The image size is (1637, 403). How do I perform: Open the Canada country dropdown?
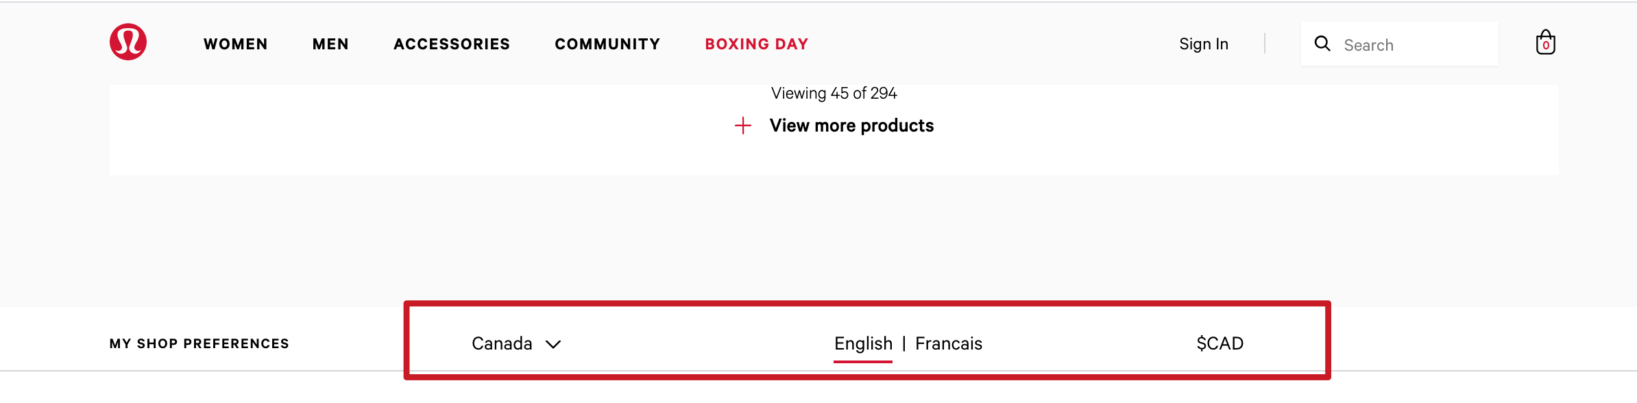[502, 343]
